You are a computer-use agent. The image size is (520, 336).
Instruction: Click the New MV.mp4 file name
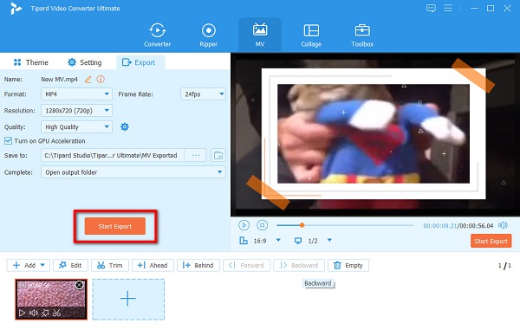pyautogui.click(x=59, y=79)
